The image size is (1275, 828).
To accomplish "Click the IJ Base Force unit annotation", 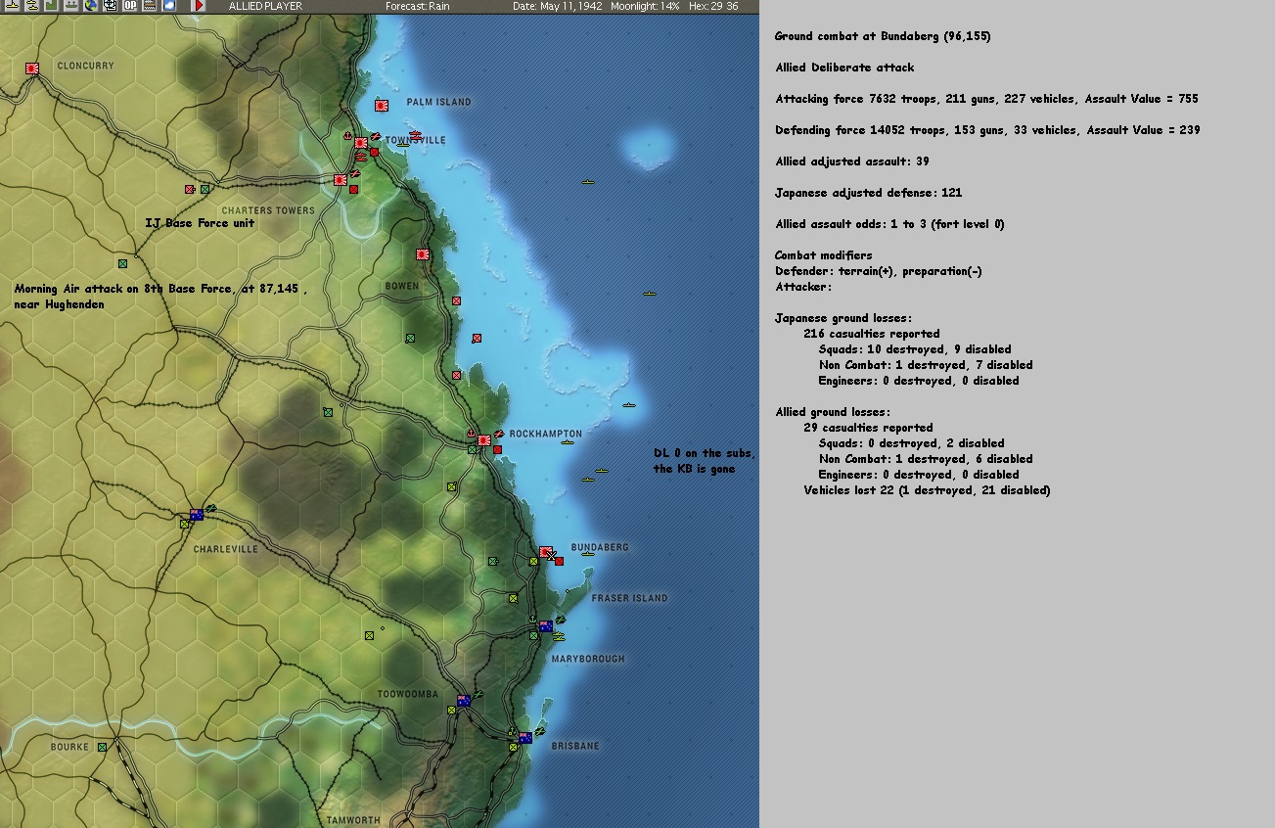I will [200, 223].
